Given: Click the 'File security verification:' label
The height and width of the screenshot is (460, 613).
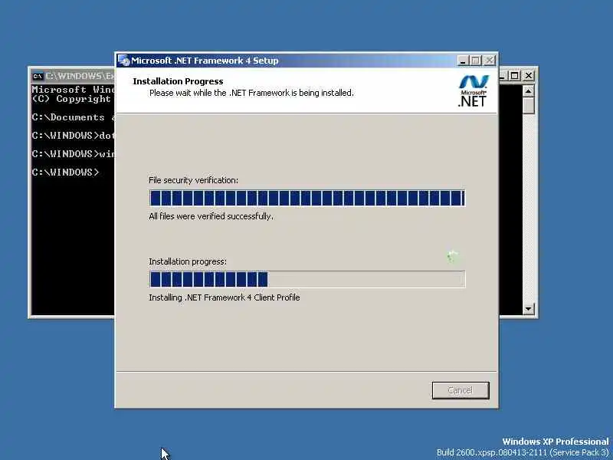Looking at the screenshot, I should pyautogui.click(x=193, y=180).
